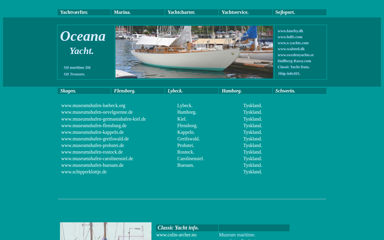Switch to the Flensborg tab

click(124, 91)
